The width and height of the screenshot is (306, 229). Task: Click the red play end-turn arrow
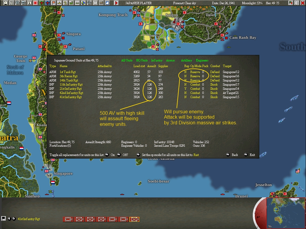pyautogui.click(x=116, y=3)
